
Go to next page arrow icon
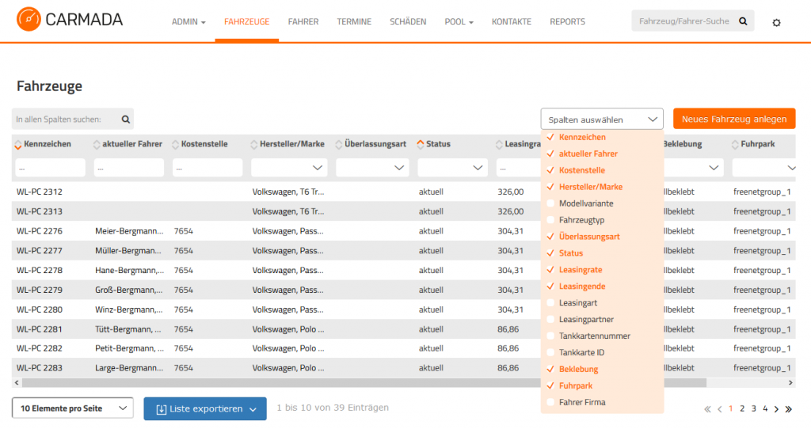(x=776, y=409)
